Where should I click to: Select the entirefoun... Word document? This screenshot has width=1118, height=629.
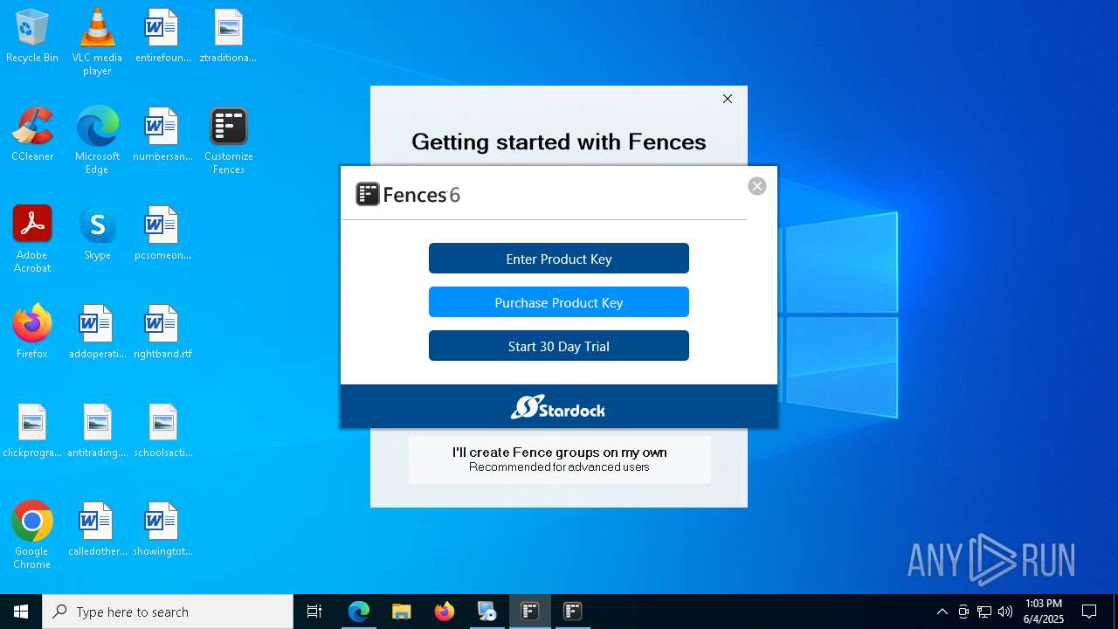coord(162,37)
